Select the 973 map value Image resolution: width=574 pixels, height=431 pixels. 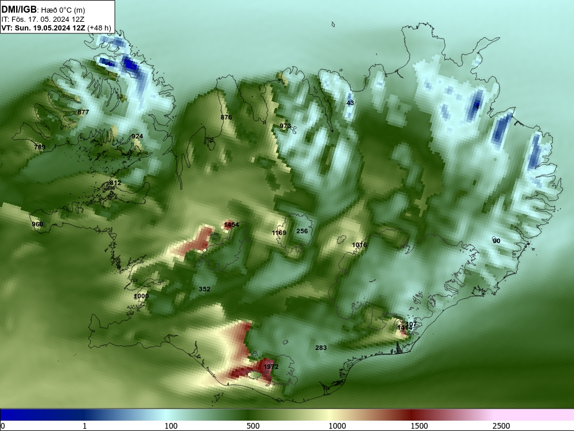point(285,126)
